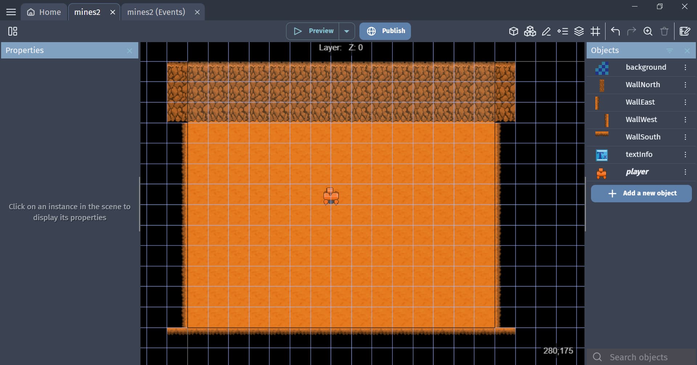Switch to the mines2 scene tab
Screen dimensions: 697x365
(87, 12)
